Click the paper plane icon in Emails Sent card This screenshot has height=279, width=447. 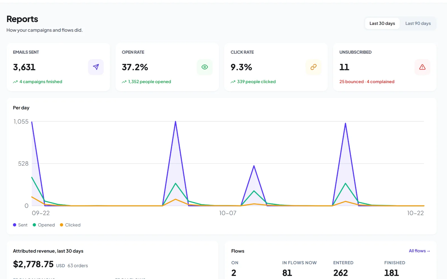[x=96, y=67]
